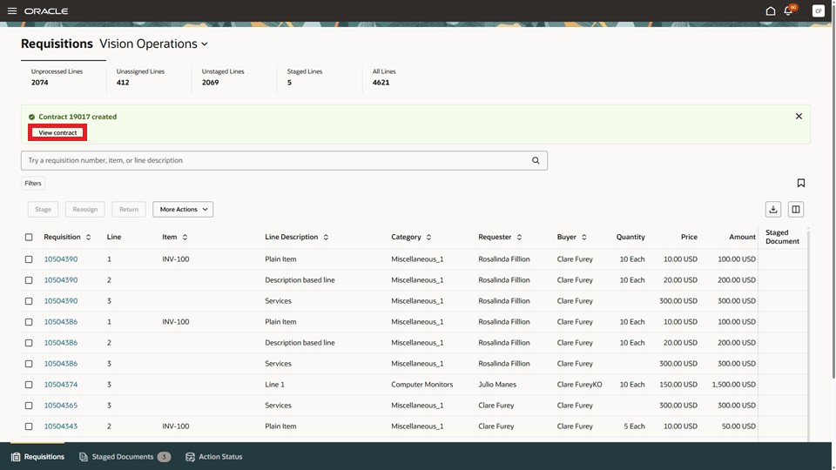Sort by the Item column arrows
The width and height of the screenshot is (836, 470).
[x=185, y=237]
